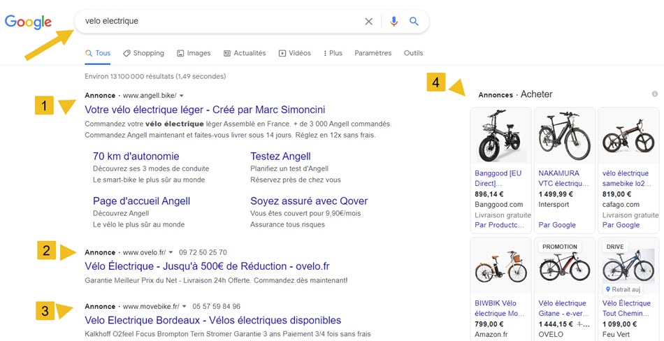The width and height of the screenshot is (664, 341).
Task: Open the Soyez assuré avec Qover sitelink
Action: 309,201
